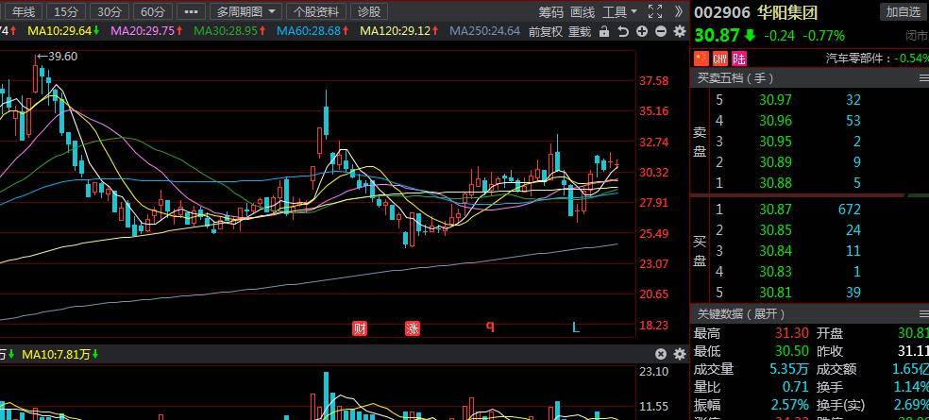Click the undo arrow icon above chart
Screen dimensions: 929x420
pyautogui.click(x=622, y=31)
